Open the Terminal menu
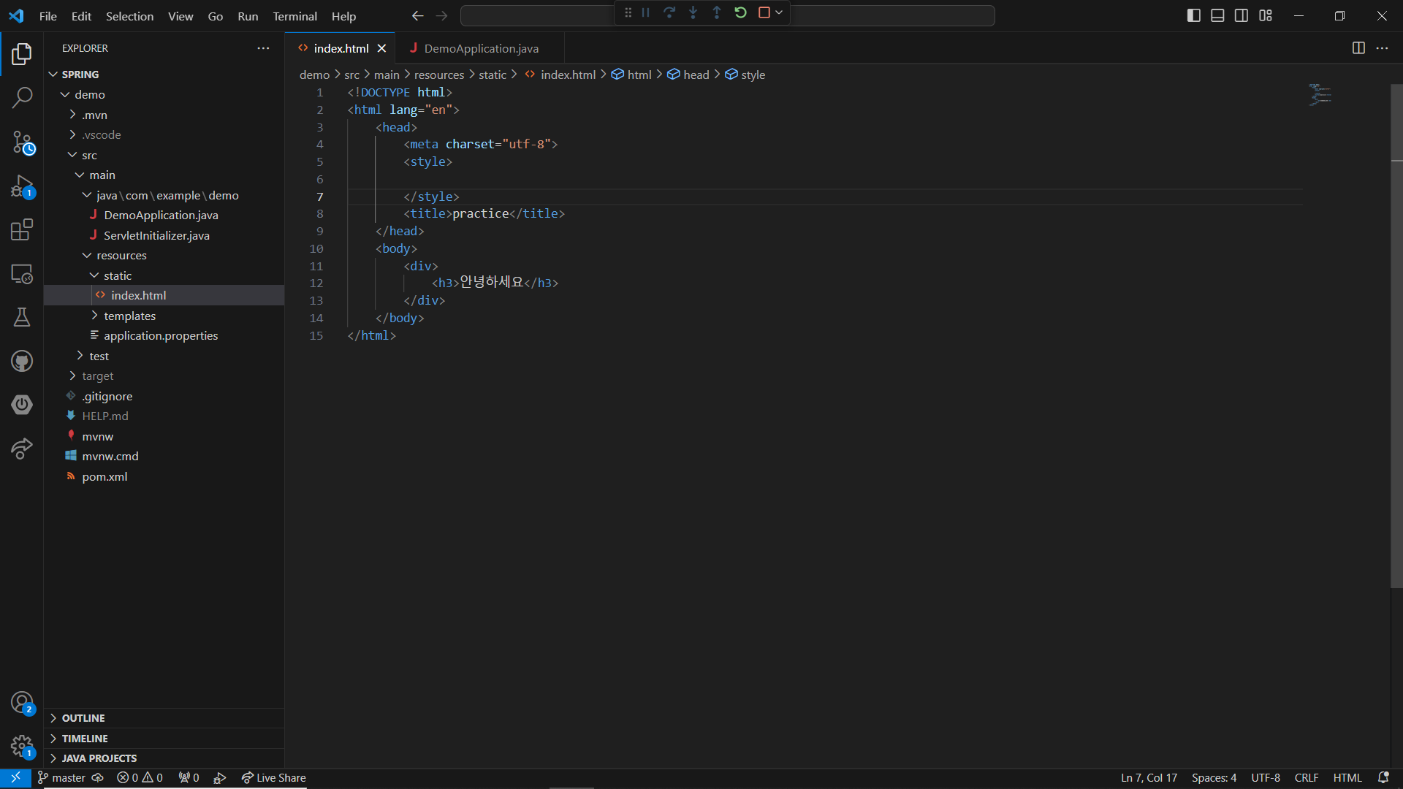Viewport: 1403px width, 789px height. (x=294, y=16)
